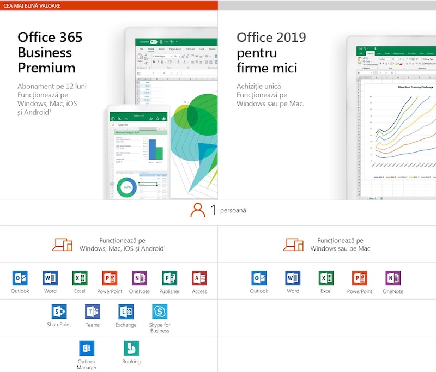Click the Outlook icon under Office 365 Business Premium
436x372 pixels.
(x=20, y=278)
